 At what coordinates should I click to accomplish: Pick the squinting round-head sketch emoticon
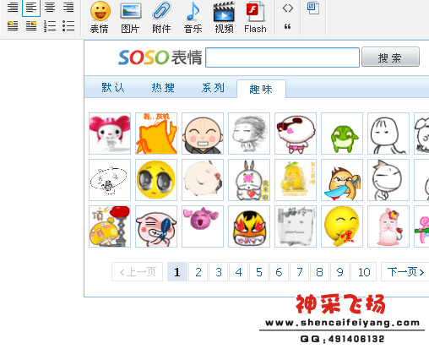click(388, 134)
